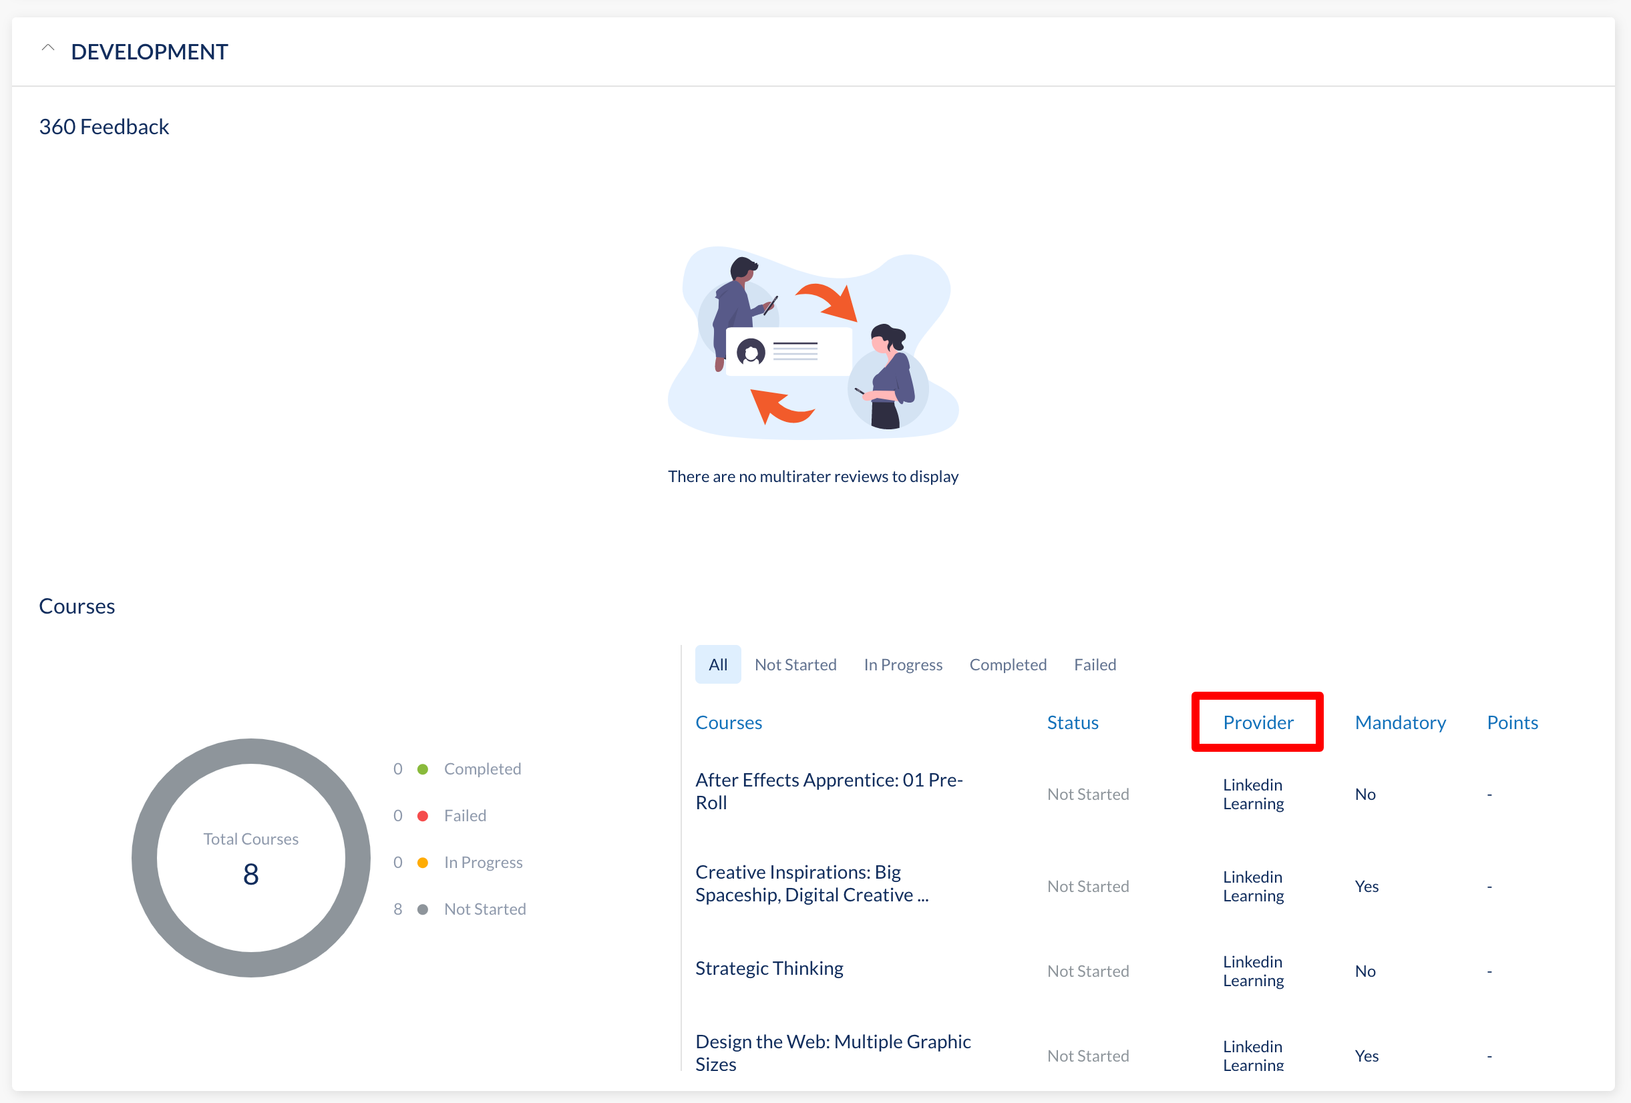Click the In Progress legend indicator
Screen dimensions: 1631x1103
click(425, 862)
